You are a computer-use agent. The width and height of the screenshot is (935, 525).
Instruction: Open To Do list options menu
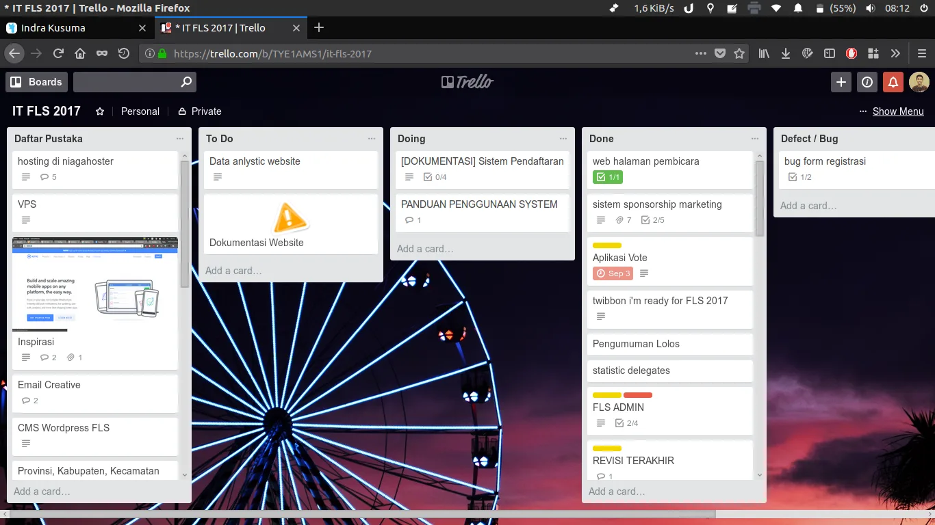pyautogui.click(x=372, y=138)
